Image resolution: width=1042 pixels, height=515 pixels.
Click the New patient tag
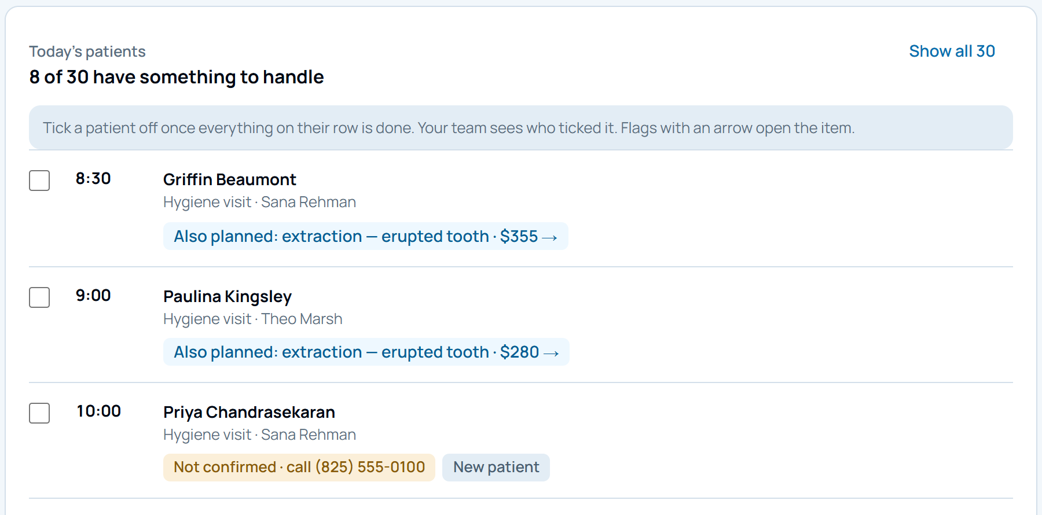[x=496, y=468]
